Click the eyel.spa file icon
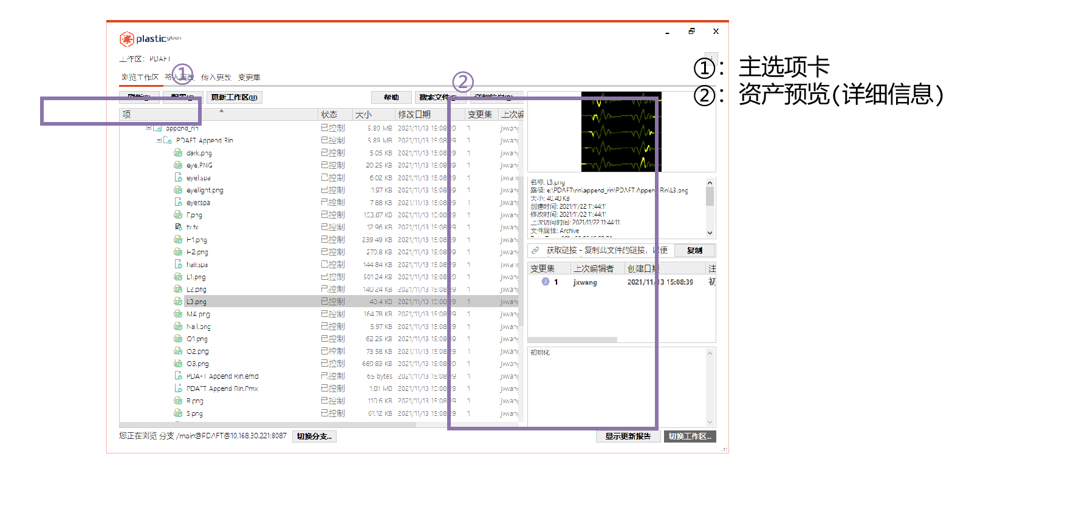 [178, 177]
